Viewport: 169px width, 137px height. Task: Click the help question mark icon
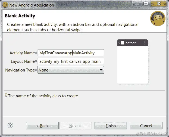pyautogui.click(x=10, y=125)
